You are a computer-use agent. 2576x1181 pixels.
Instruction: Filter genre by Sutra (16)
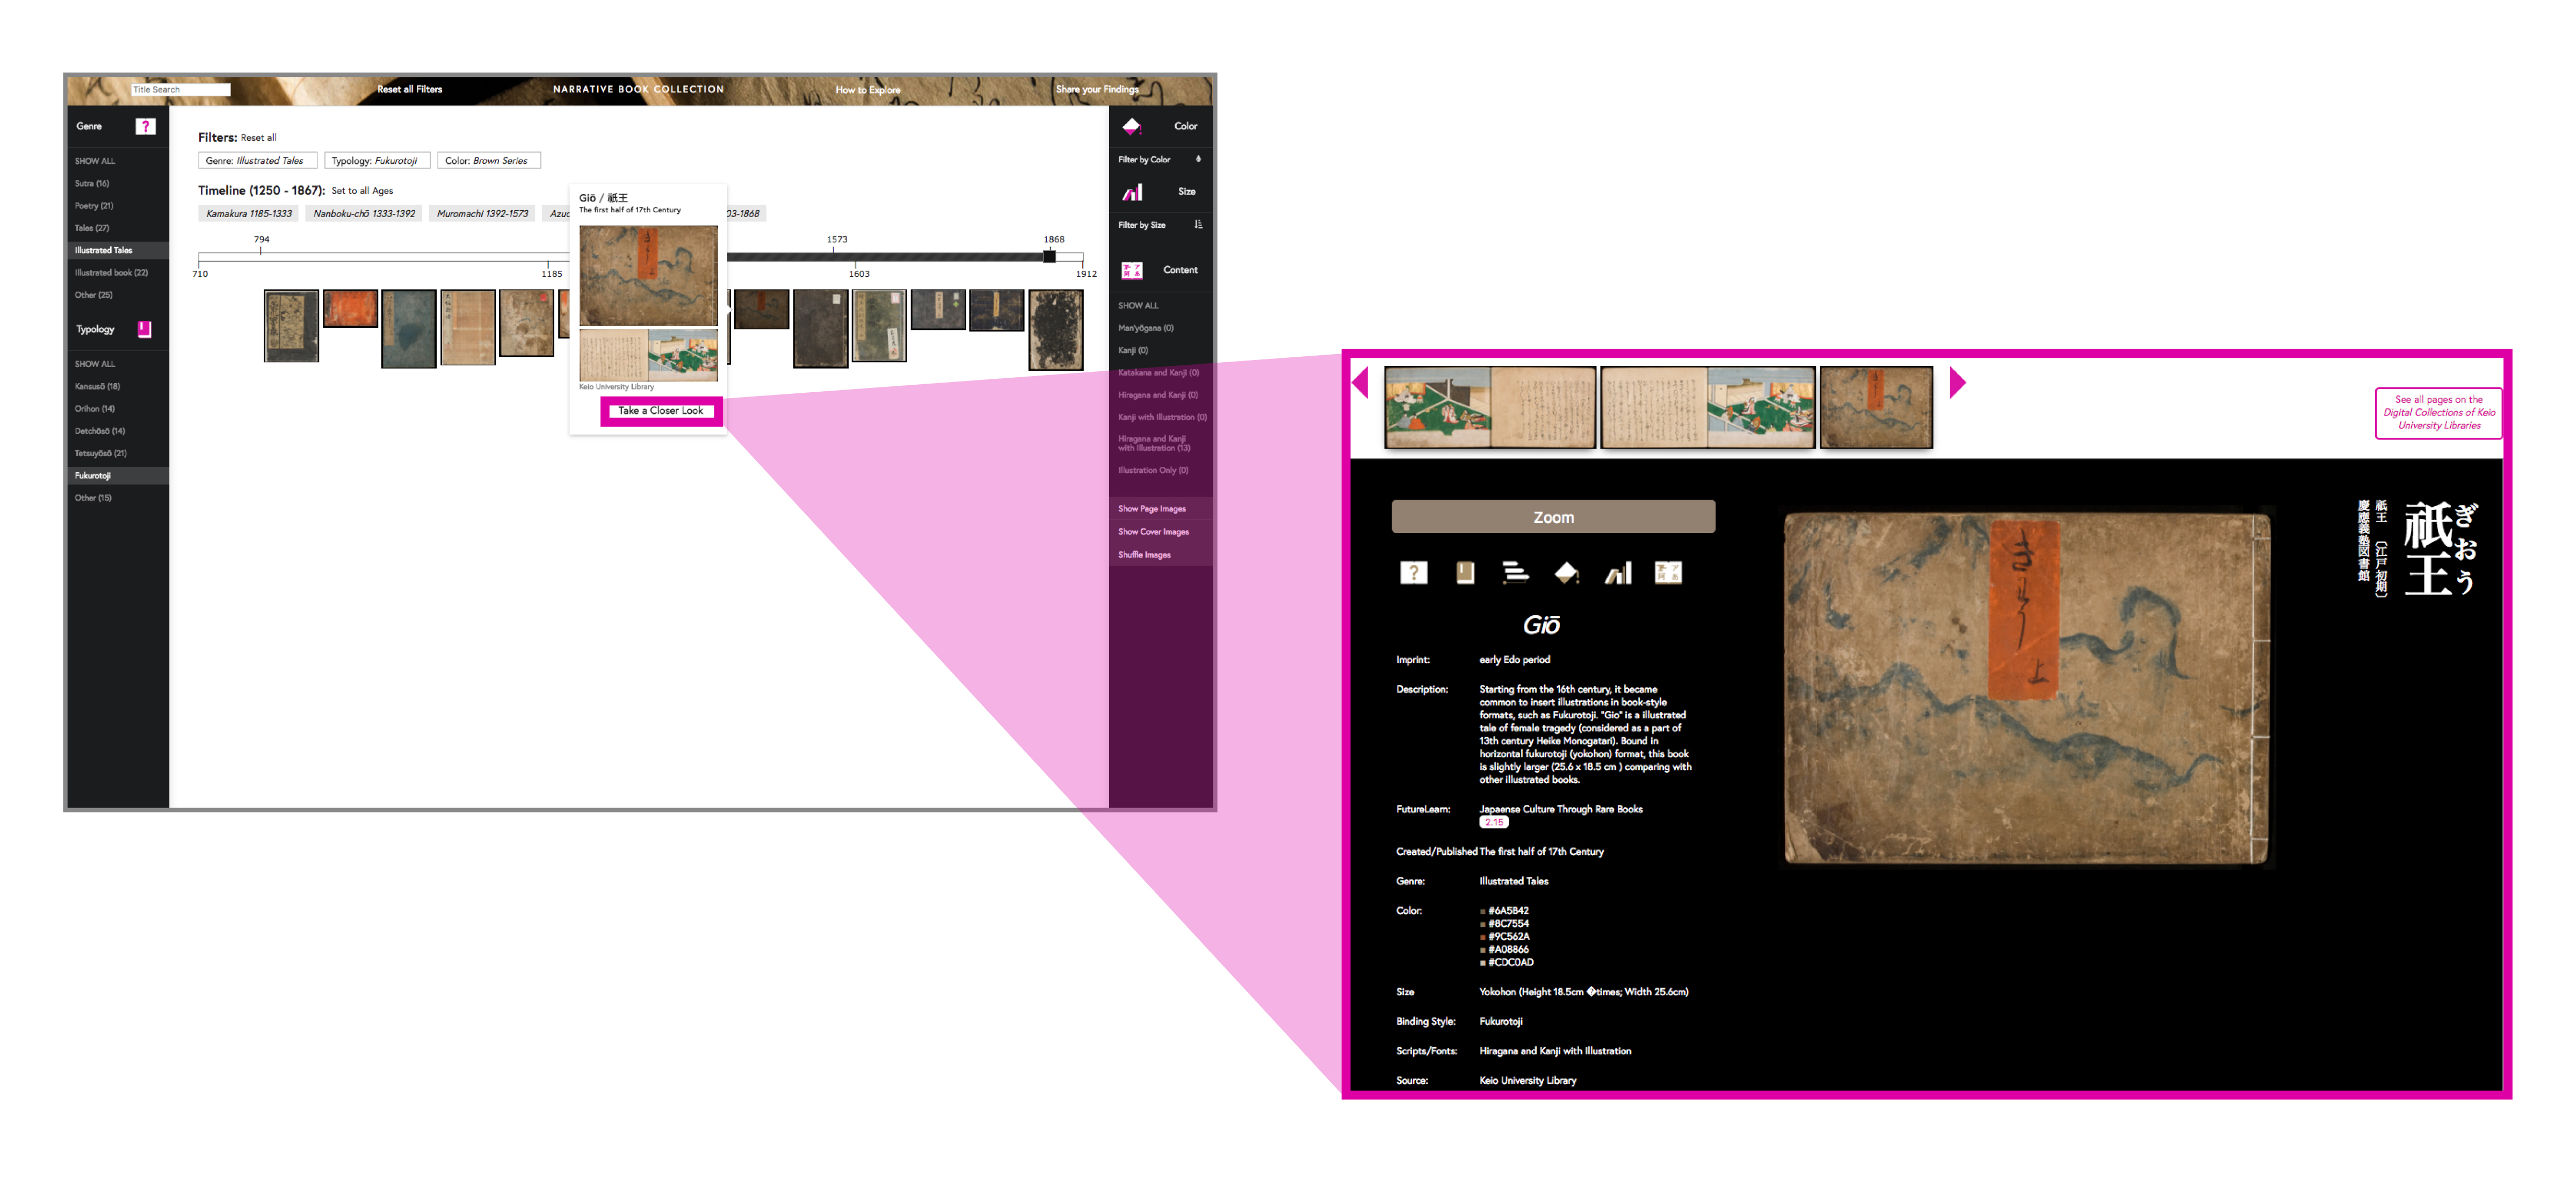(92, 184)
